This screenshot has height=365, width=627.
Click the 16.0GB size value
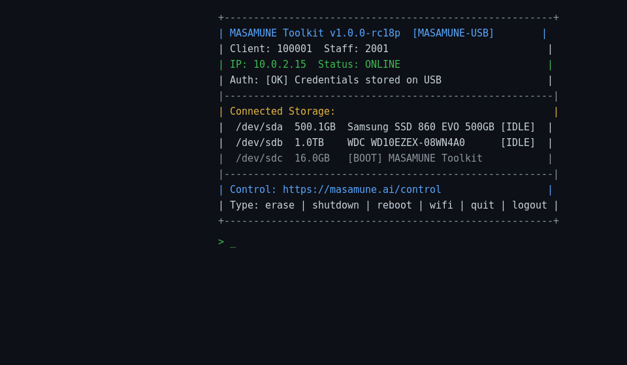coord(312,158)
